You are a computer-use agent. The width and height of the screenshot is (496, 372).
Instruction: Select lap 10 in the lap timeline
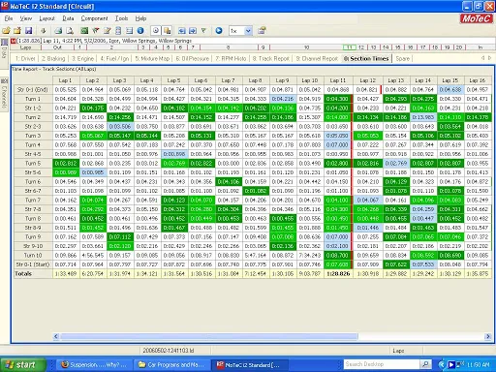point(306,47)
